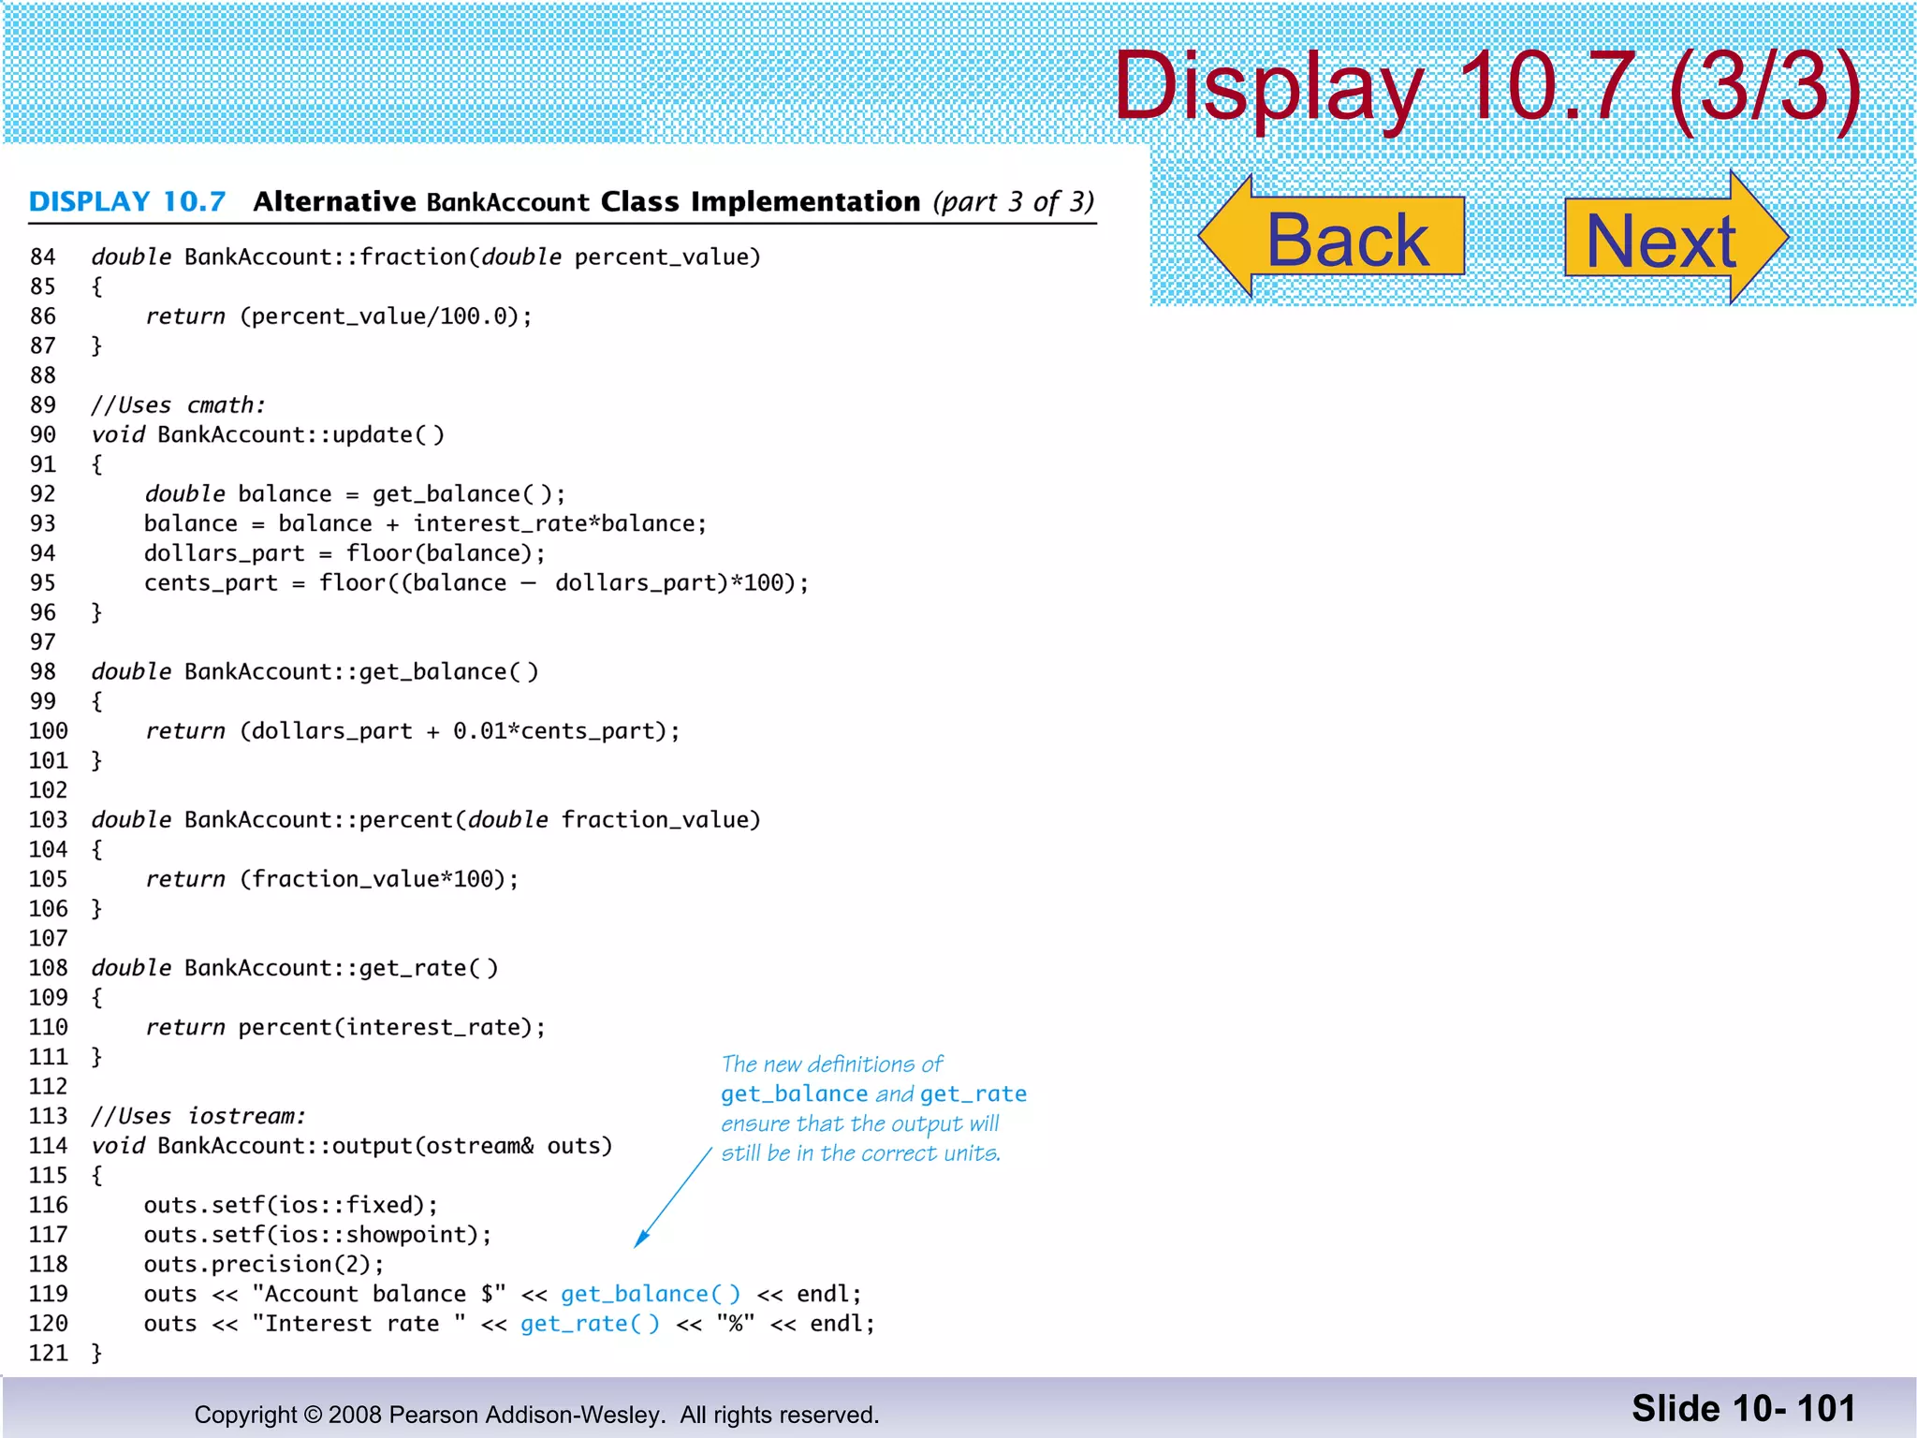Click BankAccount::percent declaration line

pyautogui.click(x=426, y=820)
